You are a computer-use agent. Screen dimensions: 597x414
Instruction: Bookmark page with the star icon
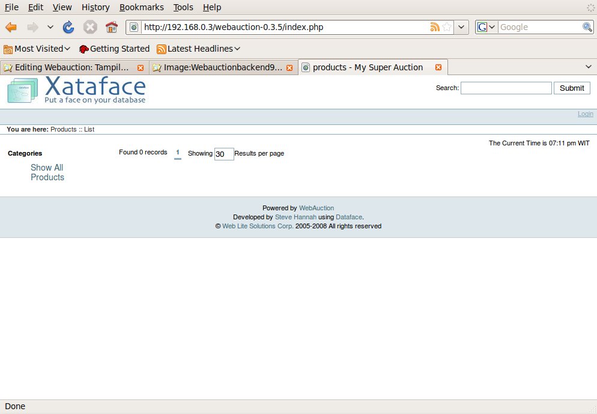447,27
